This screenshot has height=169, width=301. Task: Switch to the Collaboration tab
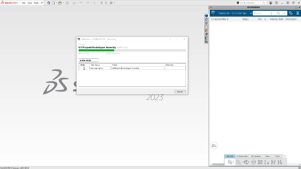pos(242,156)
